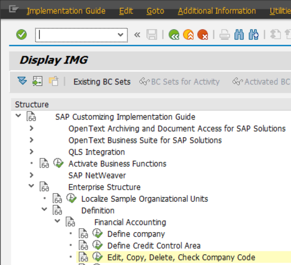Click the BC Sets for Activity button
The image size is (291, 265).
click(179, 82)
